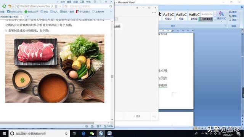The image size is (244, 137).
Task: Apply the 标题 2 style in Word
Action: (x=169, y=16)
